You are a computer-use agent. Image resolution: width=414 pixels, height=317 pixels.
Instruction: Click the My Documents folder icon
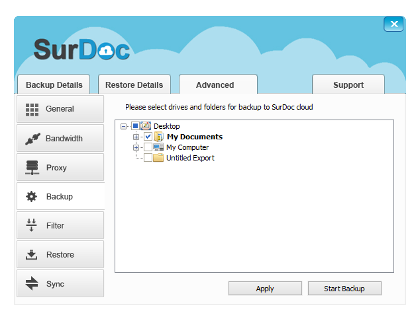click(159, 137)
